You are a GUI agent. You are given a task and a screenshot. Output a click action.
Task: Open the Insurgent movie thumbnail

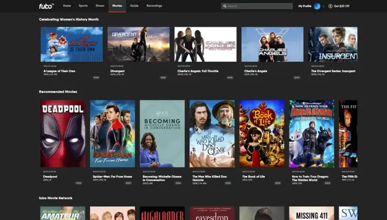[333, 44]
